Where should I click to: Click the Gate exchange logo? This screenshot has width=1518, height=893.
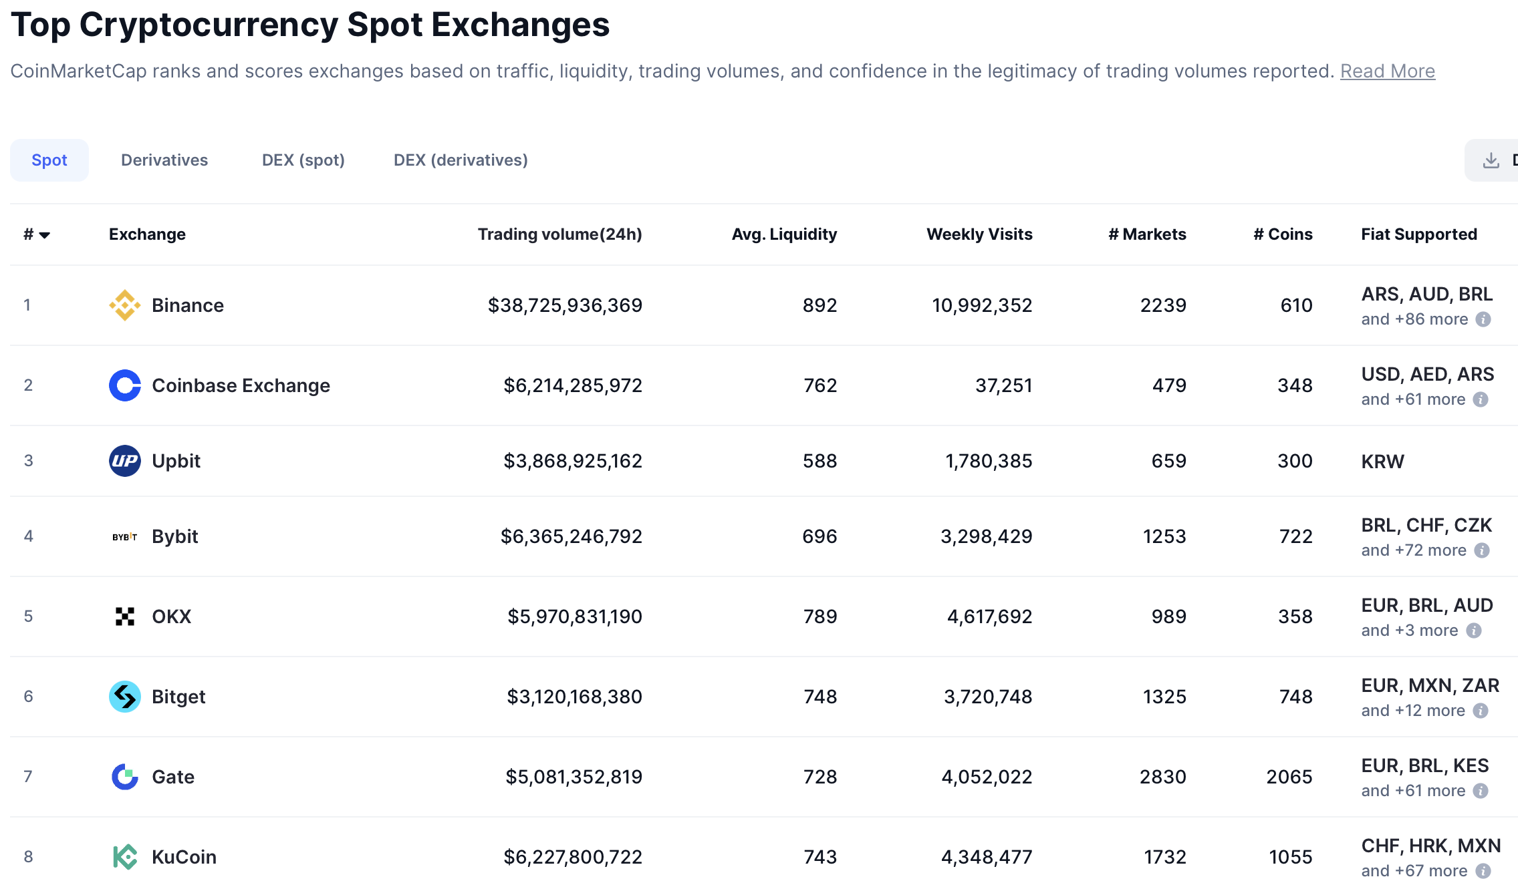tap(124, 777)
